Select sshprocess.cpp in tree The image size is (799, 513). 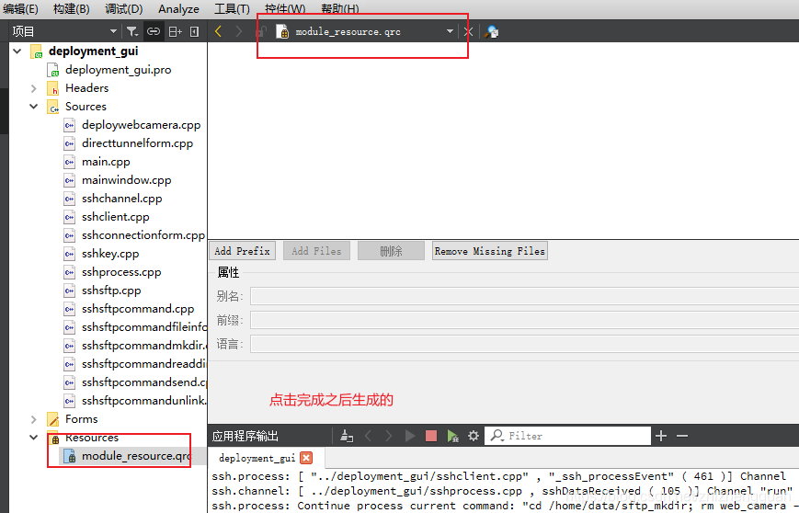tap(121, 271)
